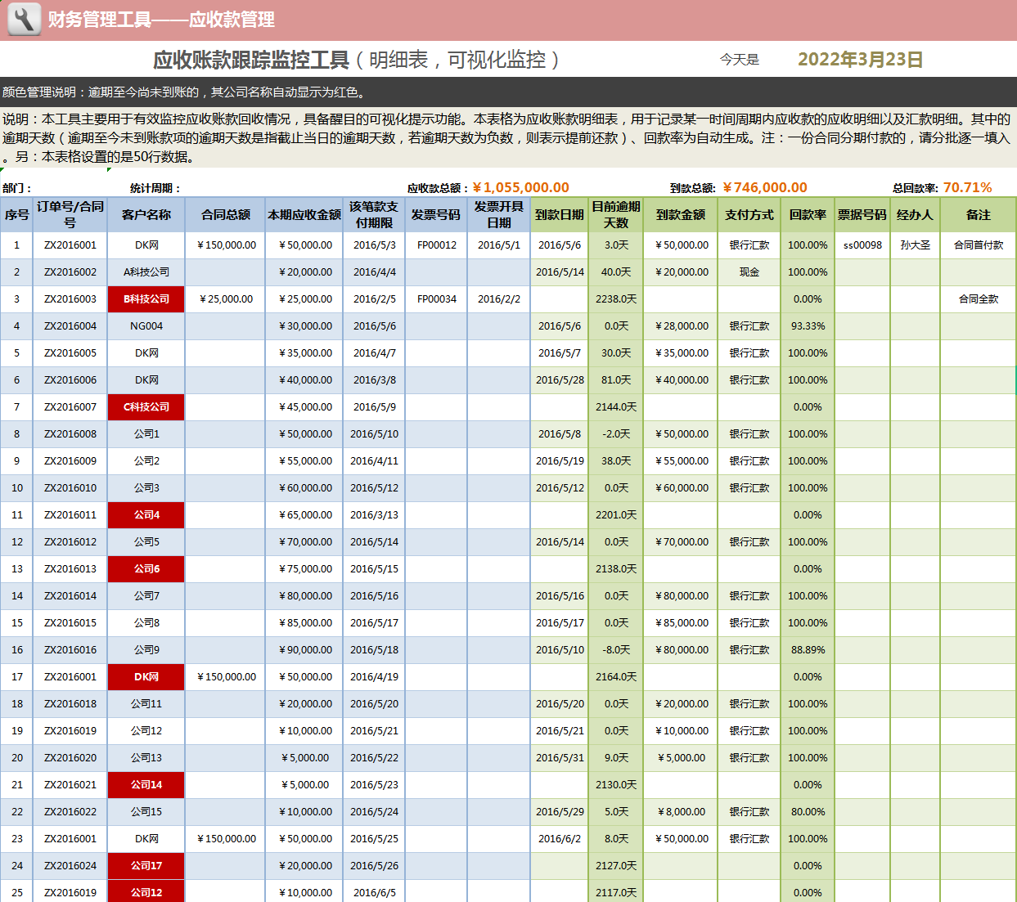
Task: Click the 客户名称 column header
Action: point(145,216)
